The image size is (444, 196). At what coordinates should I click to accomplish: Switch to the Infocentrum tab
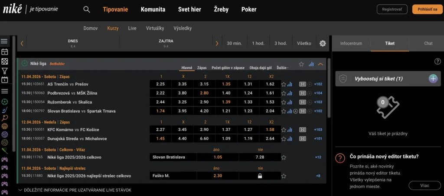[351, 43]
